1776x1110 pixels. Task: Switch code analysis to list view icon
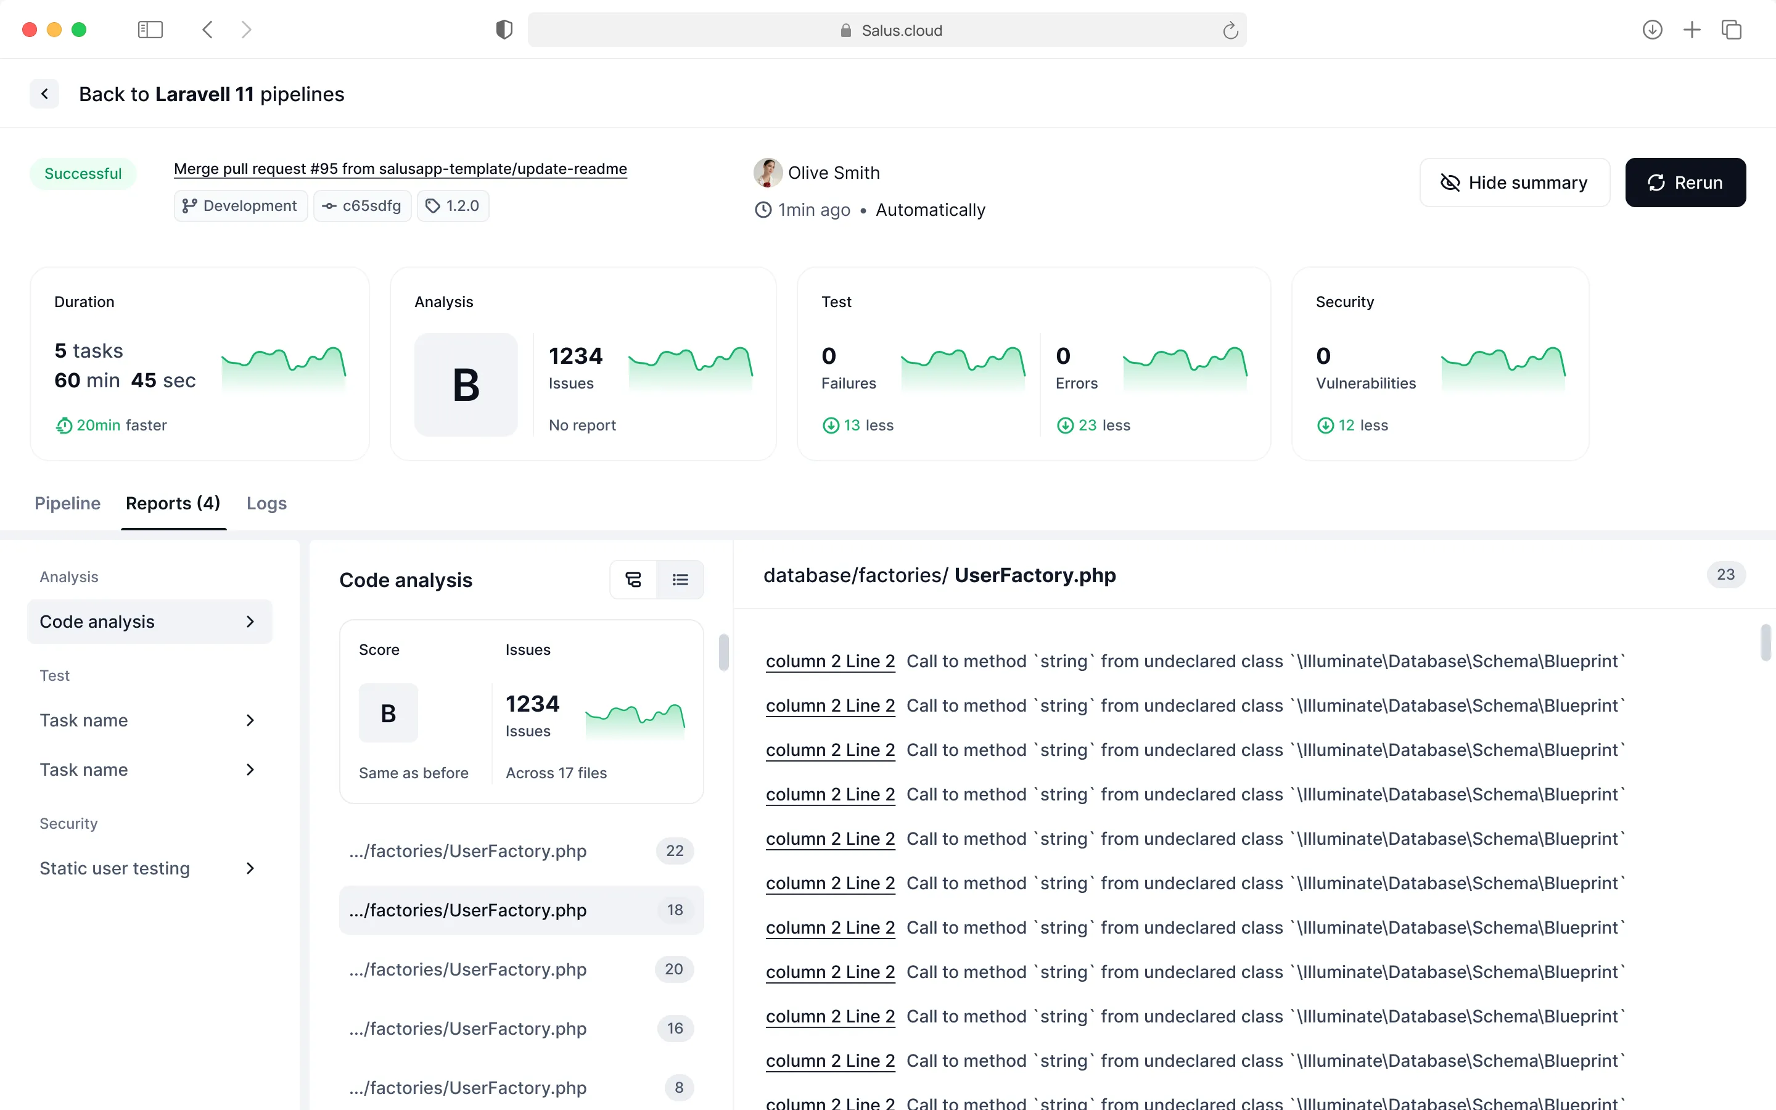[680, 580]
